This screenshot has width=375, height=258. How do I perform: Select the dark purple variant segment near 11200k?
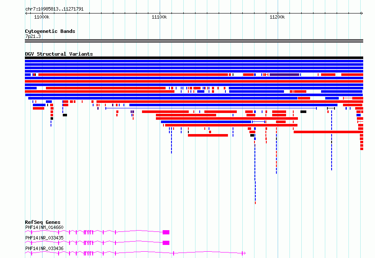(x=284, y=75)
